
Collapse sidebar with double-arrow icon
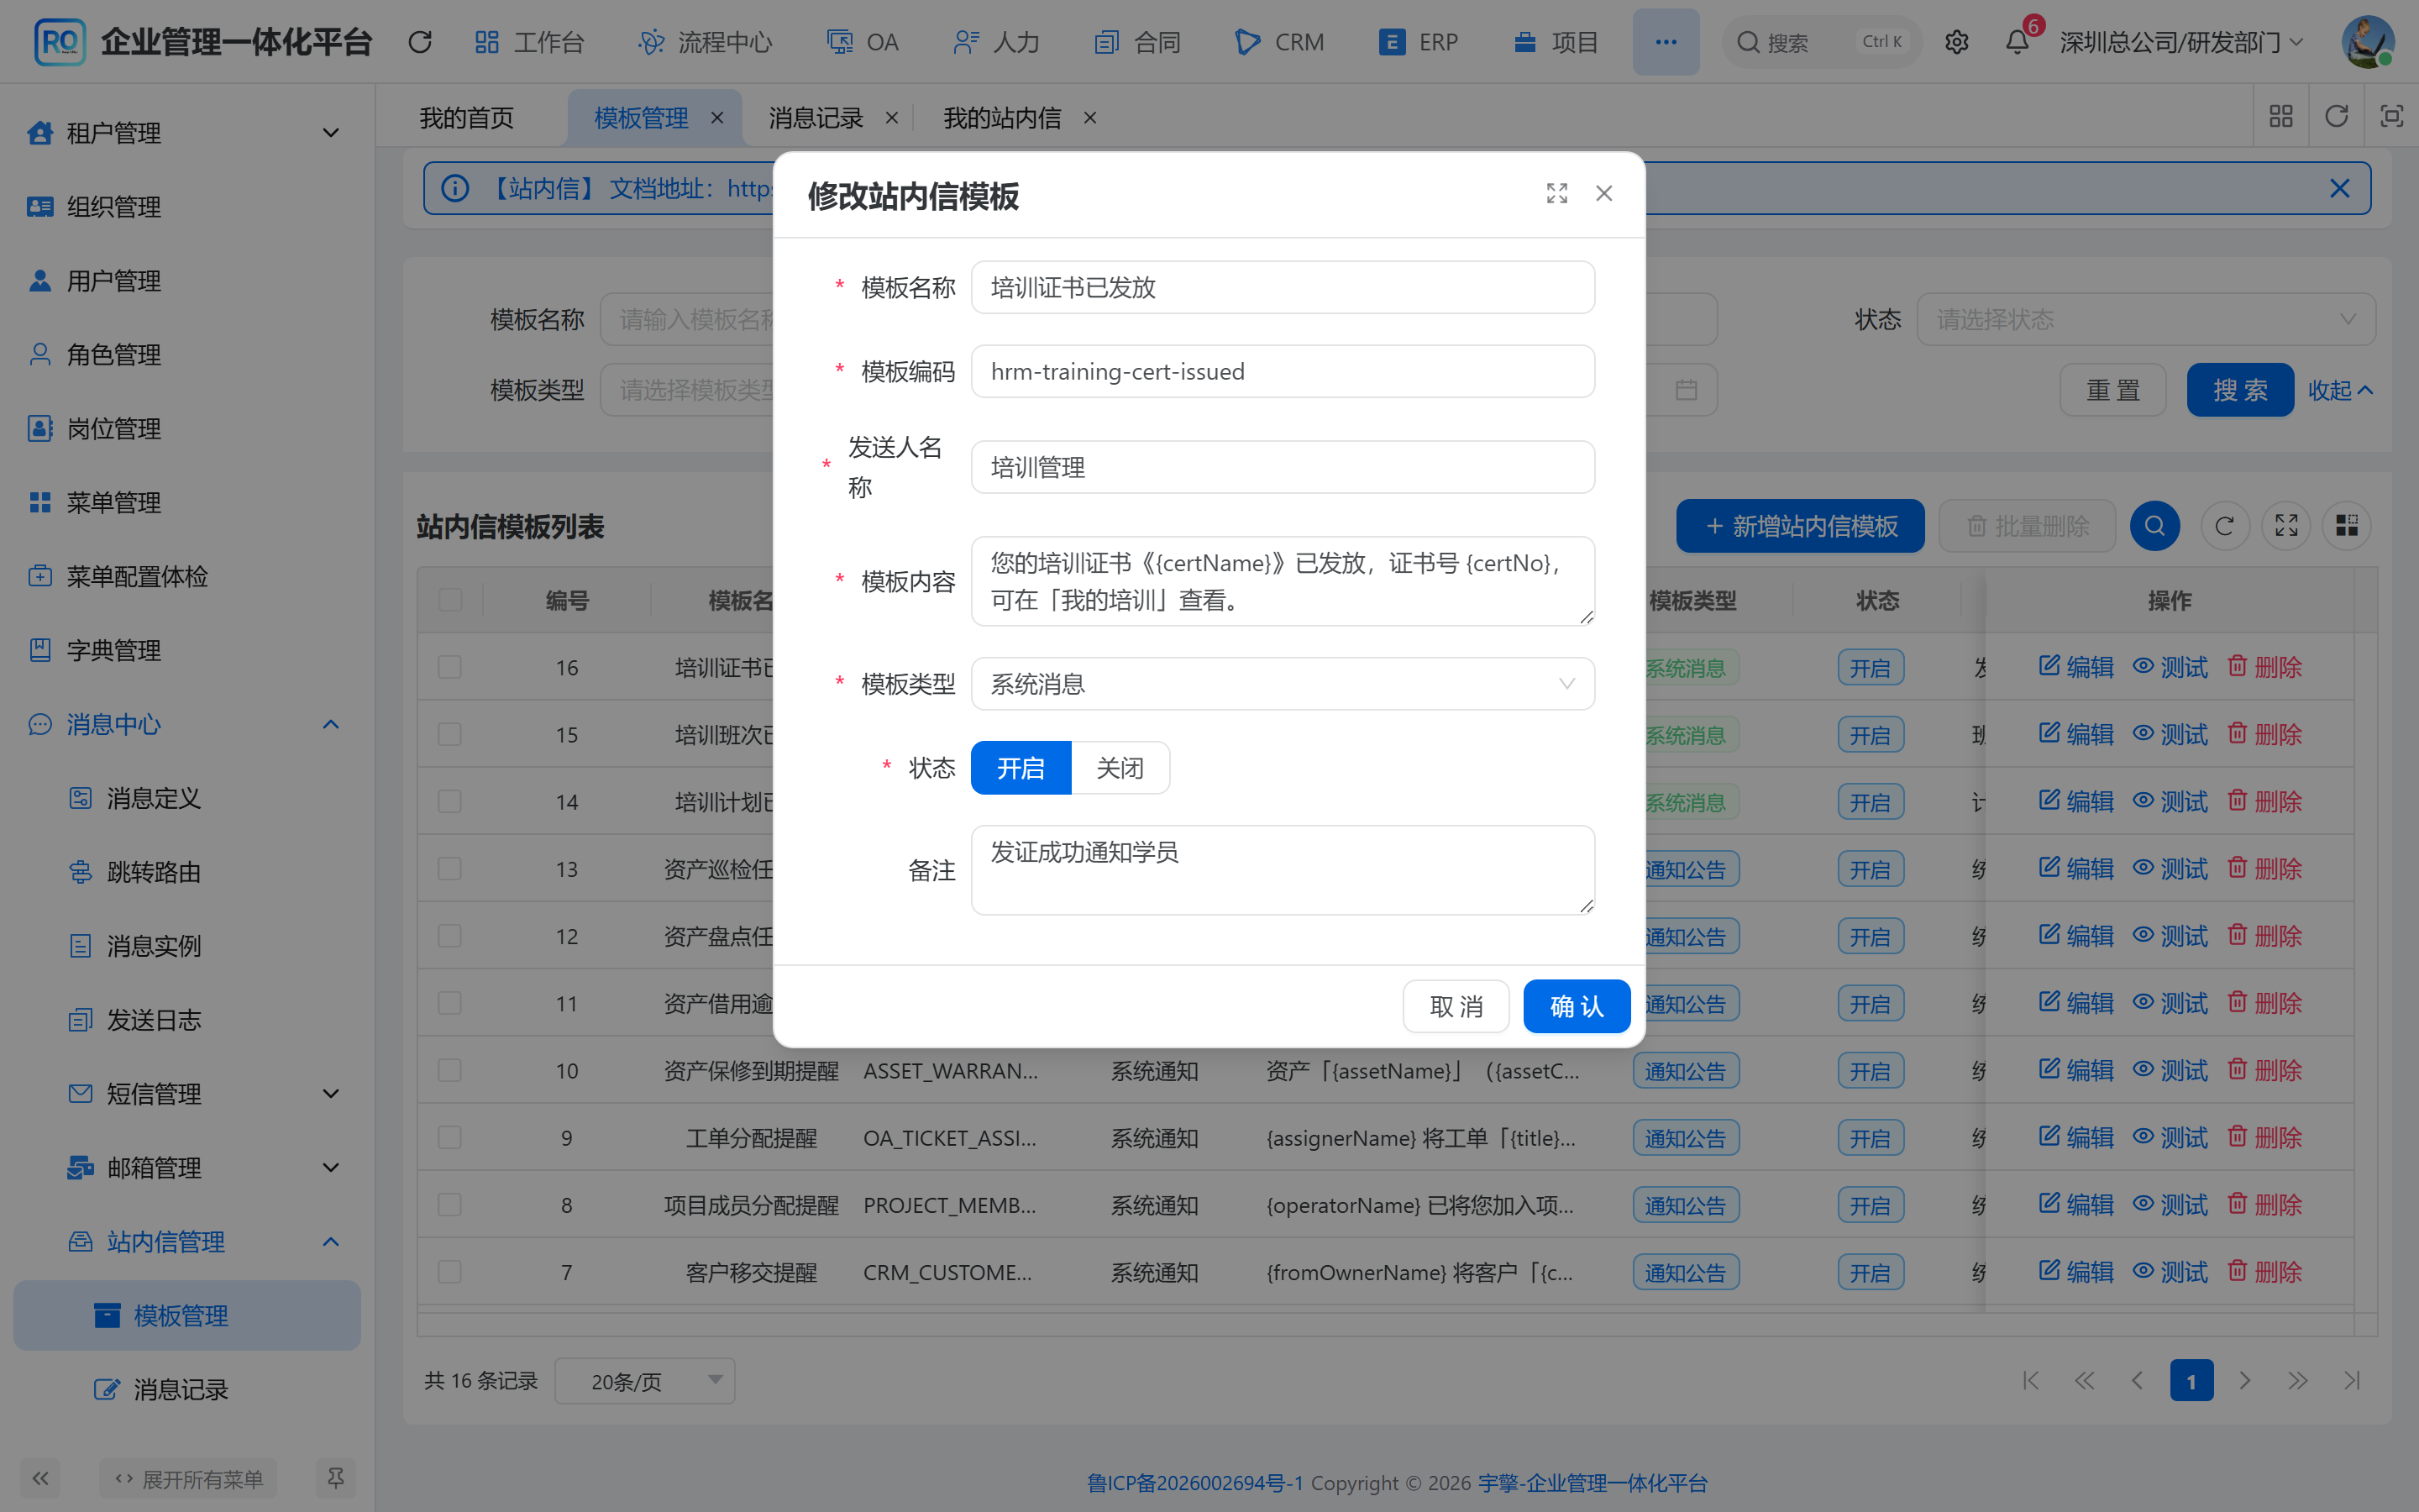click(40, 1478)
